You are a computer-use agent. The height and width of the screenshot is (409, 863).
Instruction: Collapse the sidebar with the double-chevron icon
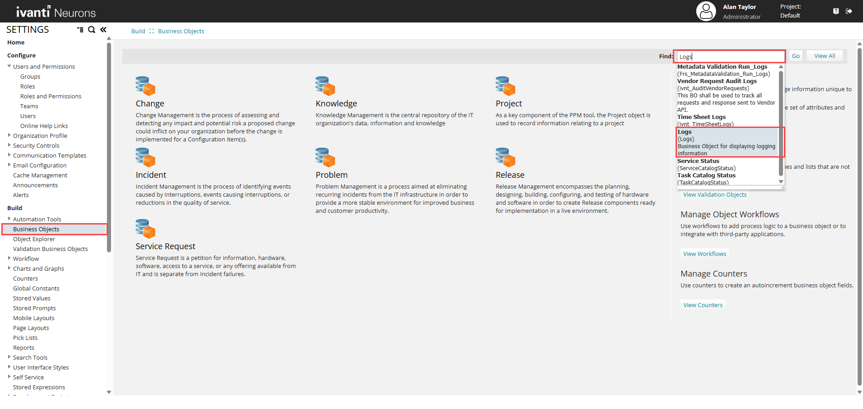pyautogui.click(x=103, y=30)
